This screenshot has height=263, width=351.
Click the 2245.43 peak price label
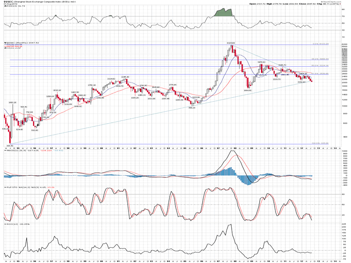[x=125, y=77]
